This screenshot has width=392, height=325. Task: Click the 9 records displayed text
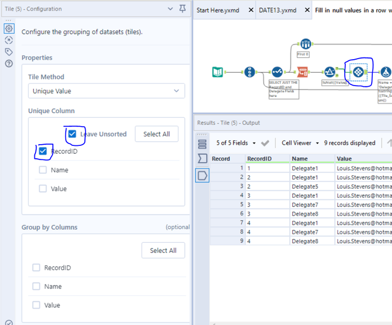coord(350,143)
